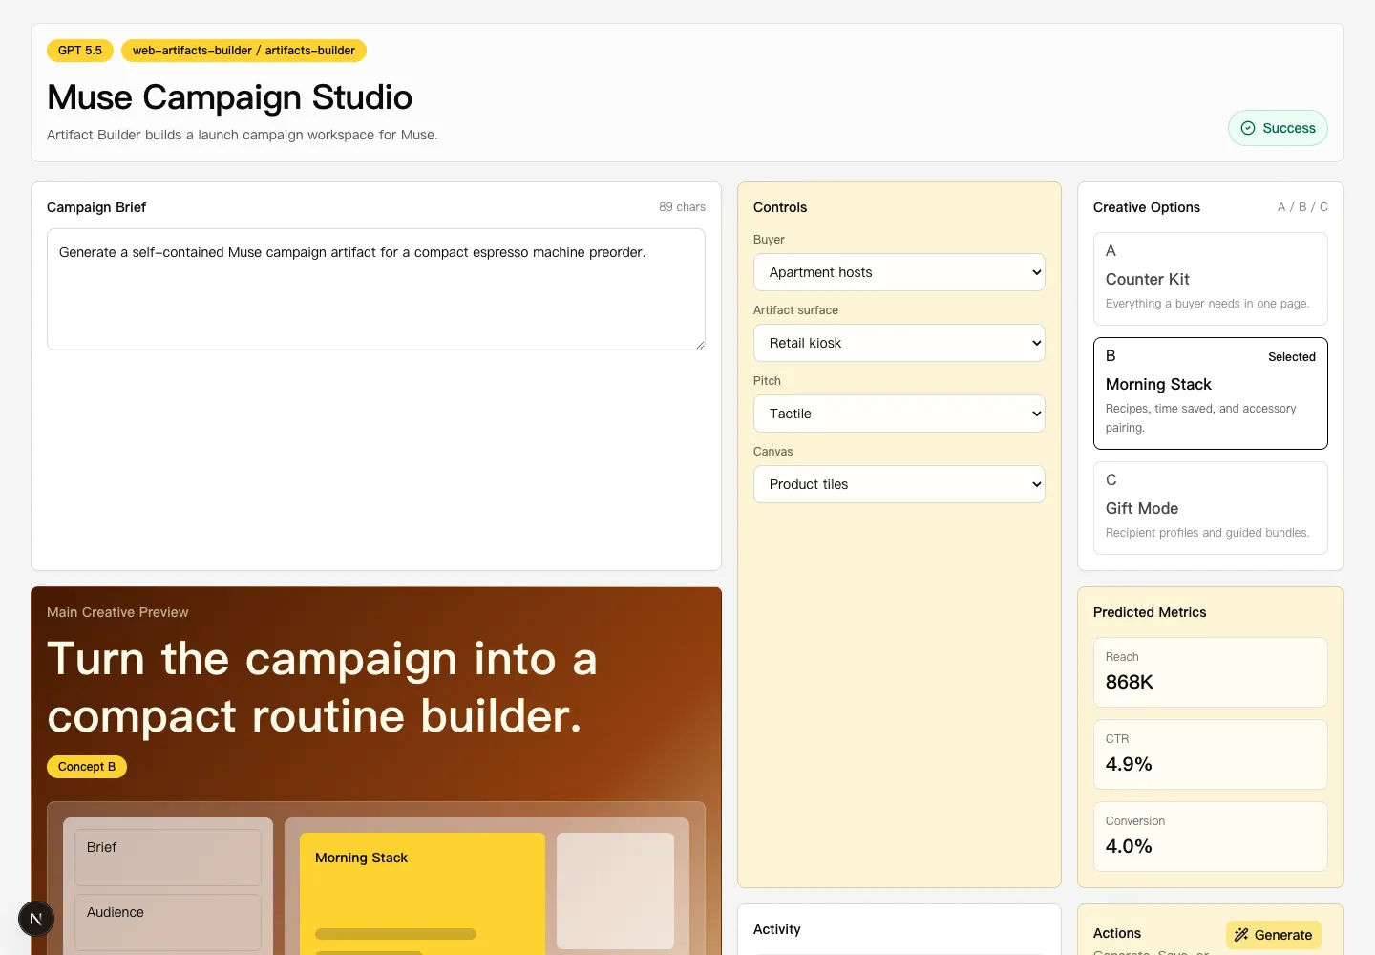The image size is (1375, 955).
Task: Click the Conversion 4.0% metric card
Action: (x=1211, y=837)
